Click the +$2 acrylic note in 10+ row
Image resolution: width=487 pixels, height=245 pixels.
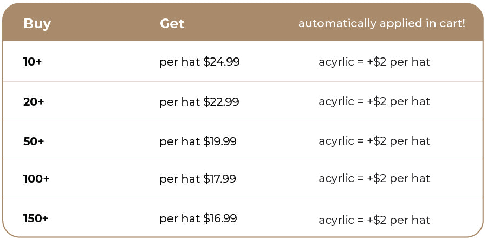(374, 62)
